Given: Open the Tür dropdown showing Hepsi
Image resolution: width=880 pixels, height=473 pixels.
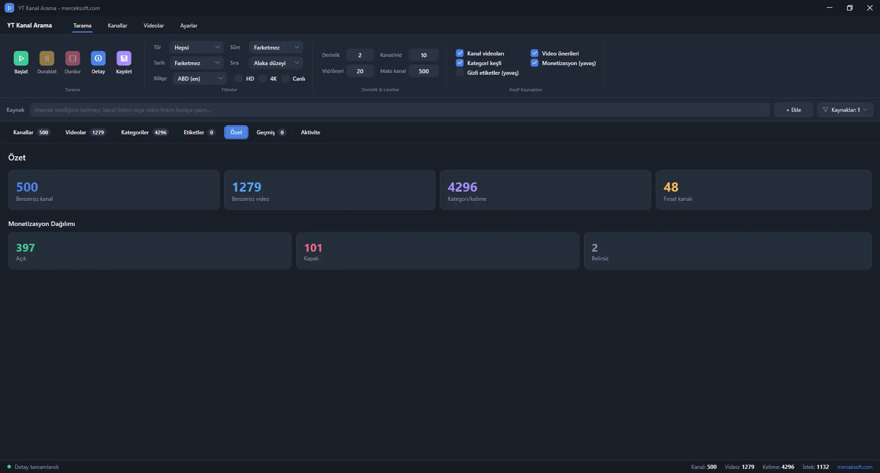Looking at the screenshot, I should click(x=197, y=47).
